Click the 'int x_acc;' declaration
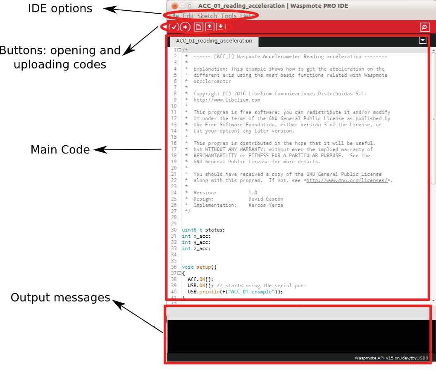 coord(196,236)
